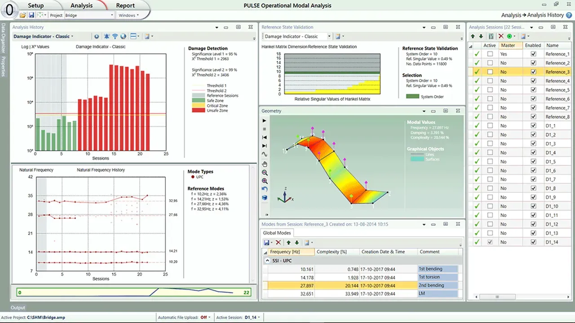Click the Output button at the bottom
Image resolution: width=575 pixels, height=323 pixels.
[18, 307]
